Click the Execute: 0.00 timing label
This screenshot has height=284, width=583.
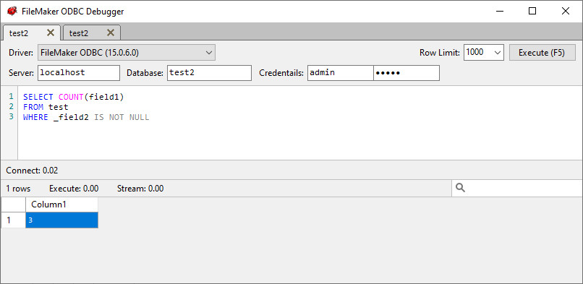pos(74,189)
